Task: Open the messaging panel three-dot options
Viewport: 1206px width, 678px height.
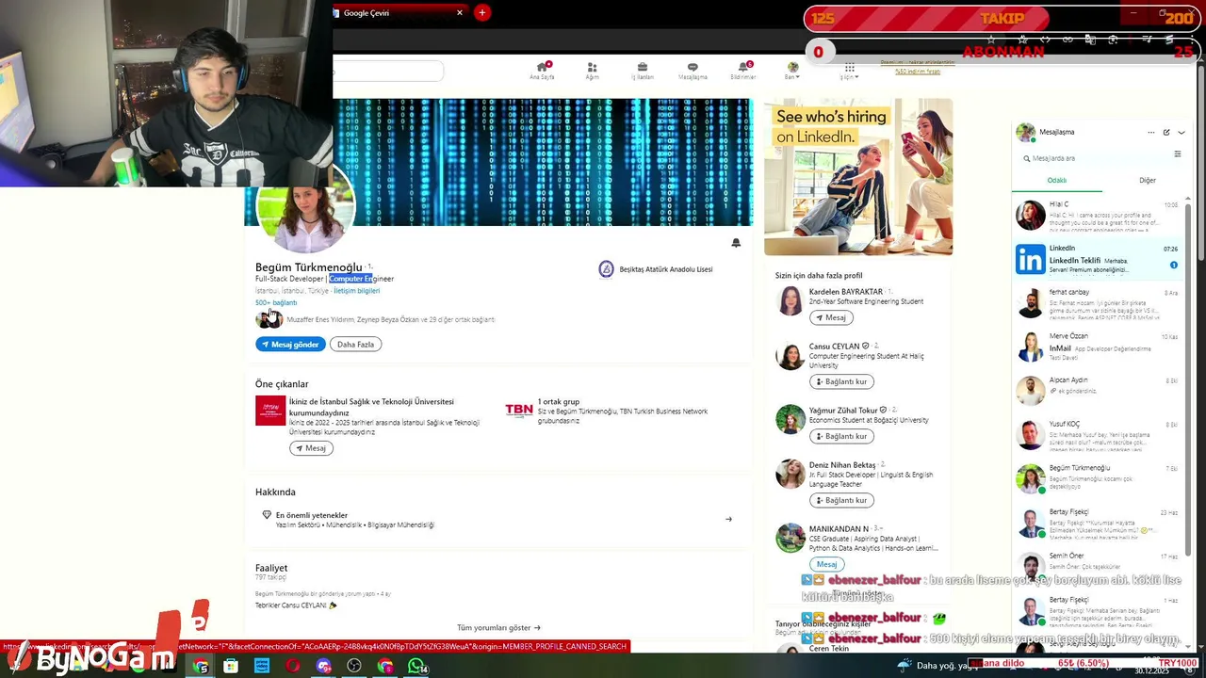Action: tap(1150, 133)
